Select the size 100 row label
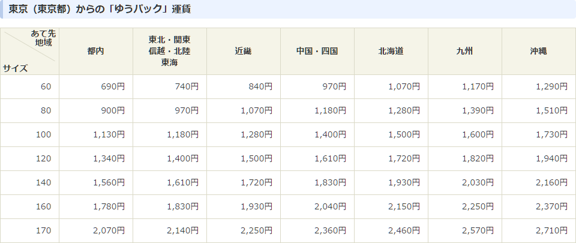This screenshot has height=243, width=576. [x=43, y=135]
